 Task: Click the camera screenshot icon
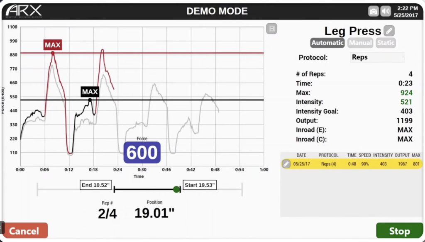374,12
